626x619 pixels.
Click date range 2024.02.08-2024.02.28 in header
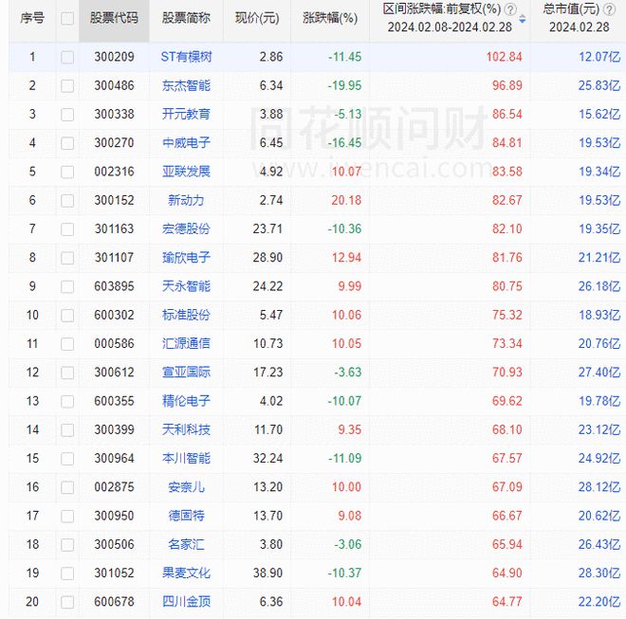pos(450,27)
